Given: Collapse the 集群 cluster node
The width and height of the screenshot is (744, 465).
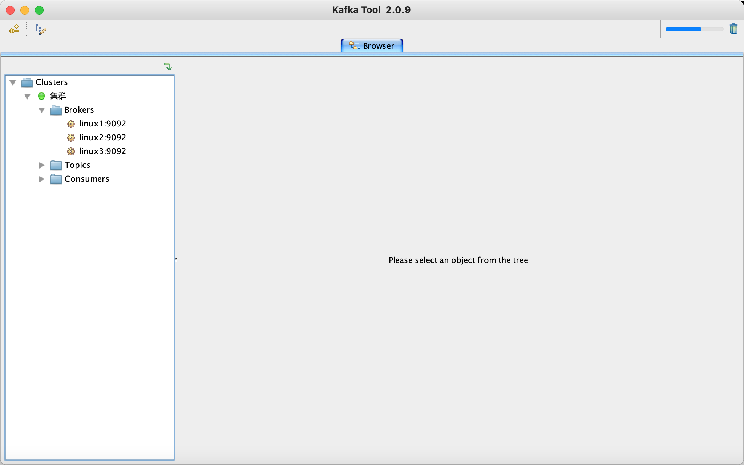Looking at the screenshot, I should [x=27, y=96].
